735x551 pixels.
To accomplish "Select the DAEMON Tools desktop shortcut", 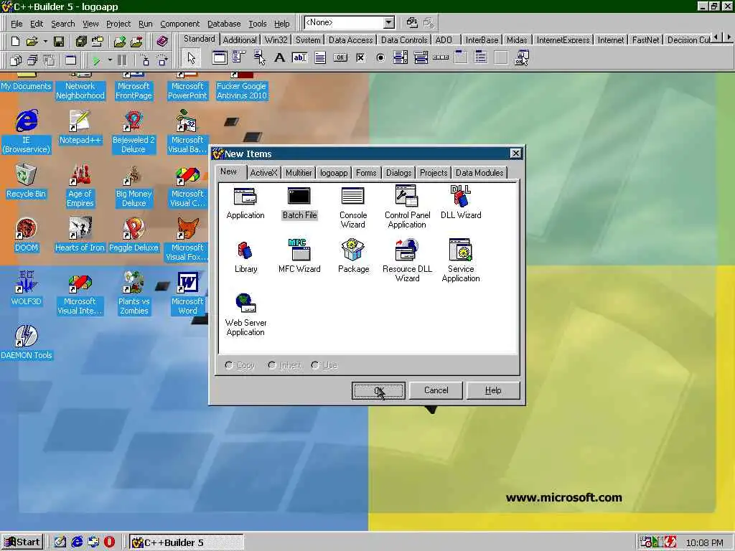I will [x=27, y=342].
